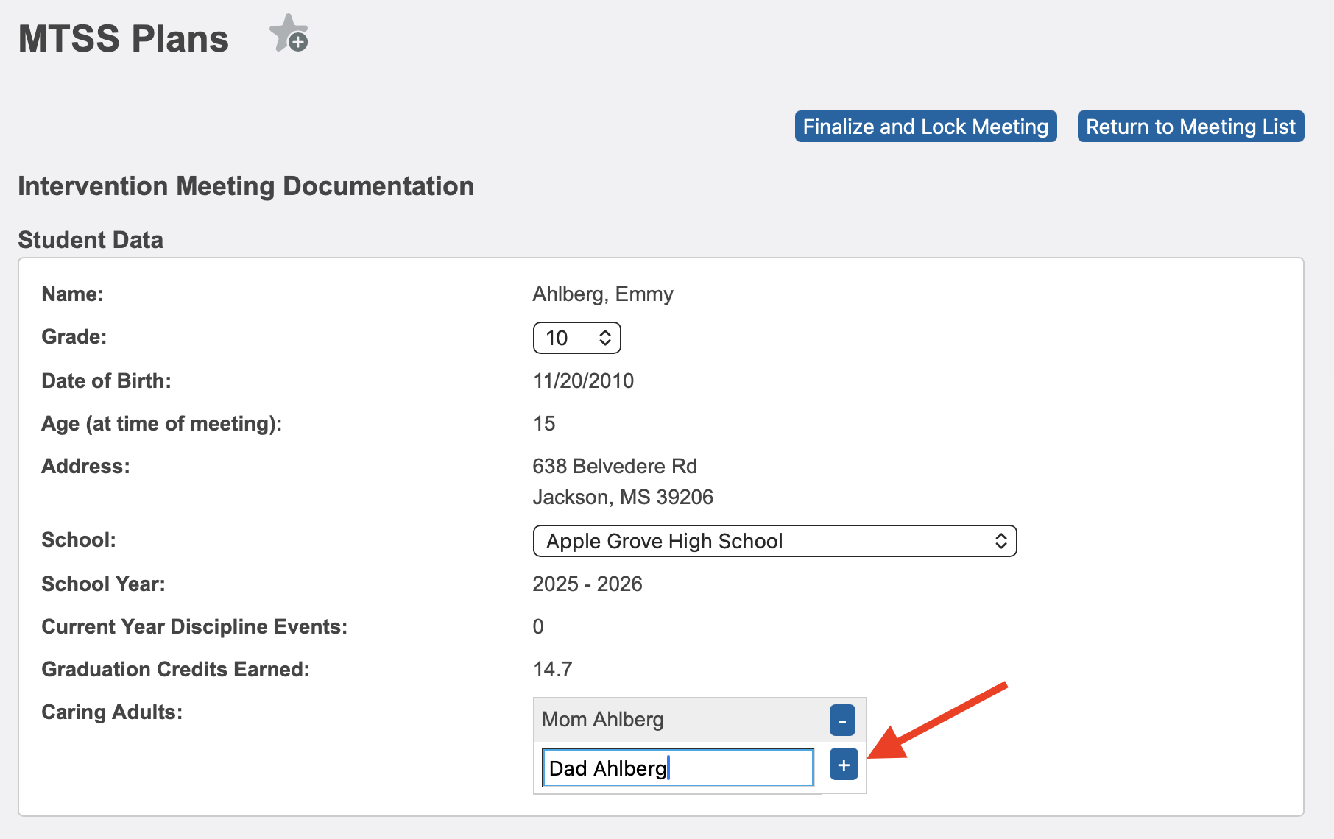
Task: Click the Intervention Meeting Documentation heading
Action: click(246, 186)
